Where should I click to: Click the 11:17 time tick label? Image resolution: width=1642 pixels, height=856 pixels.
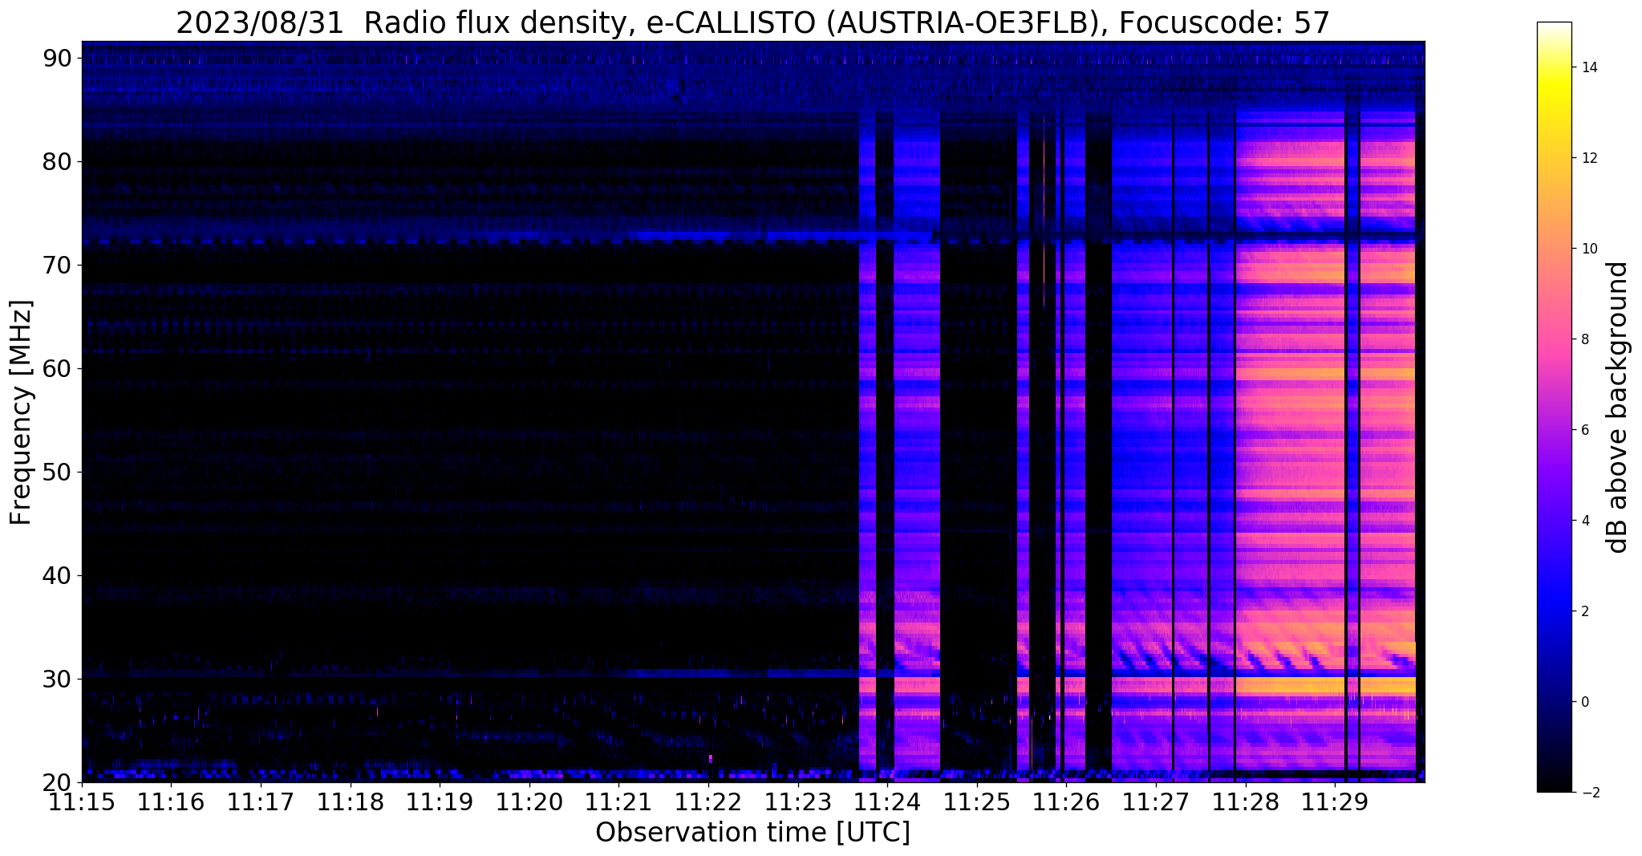(261, 802)
